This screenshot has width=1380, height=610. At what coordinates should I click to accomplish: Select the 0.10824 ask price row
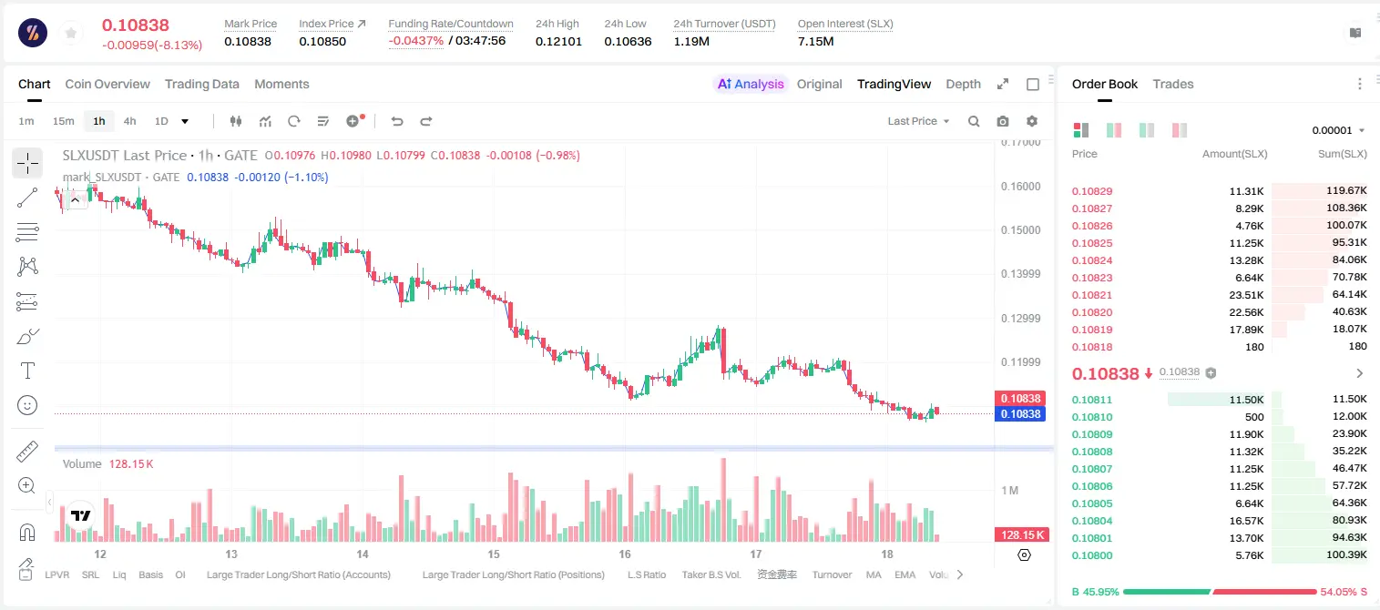1219,260
